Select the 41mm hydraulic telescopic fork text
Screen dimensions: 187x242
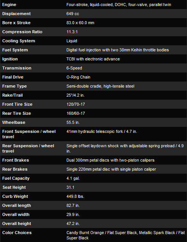tap(95, 131)
